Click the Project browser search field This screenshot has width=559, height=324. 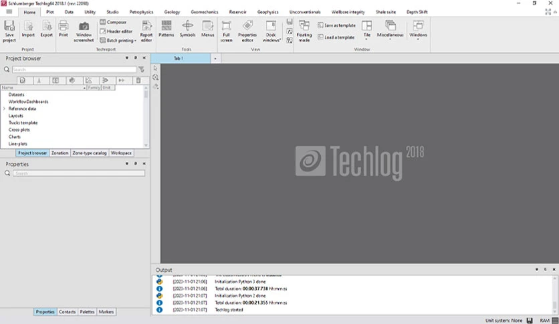tap(74, 69)
